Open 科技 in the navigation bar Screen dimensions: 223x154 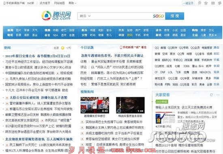point(121,35)
